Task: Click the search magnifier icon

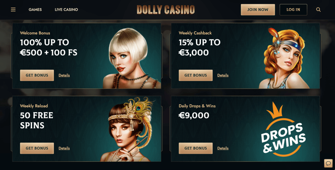Action: (x=318, y=9)
